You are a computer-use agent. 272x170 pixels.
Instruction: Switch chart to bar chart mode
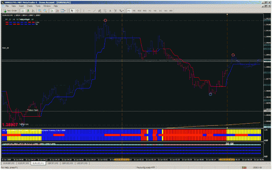point(23,11)
